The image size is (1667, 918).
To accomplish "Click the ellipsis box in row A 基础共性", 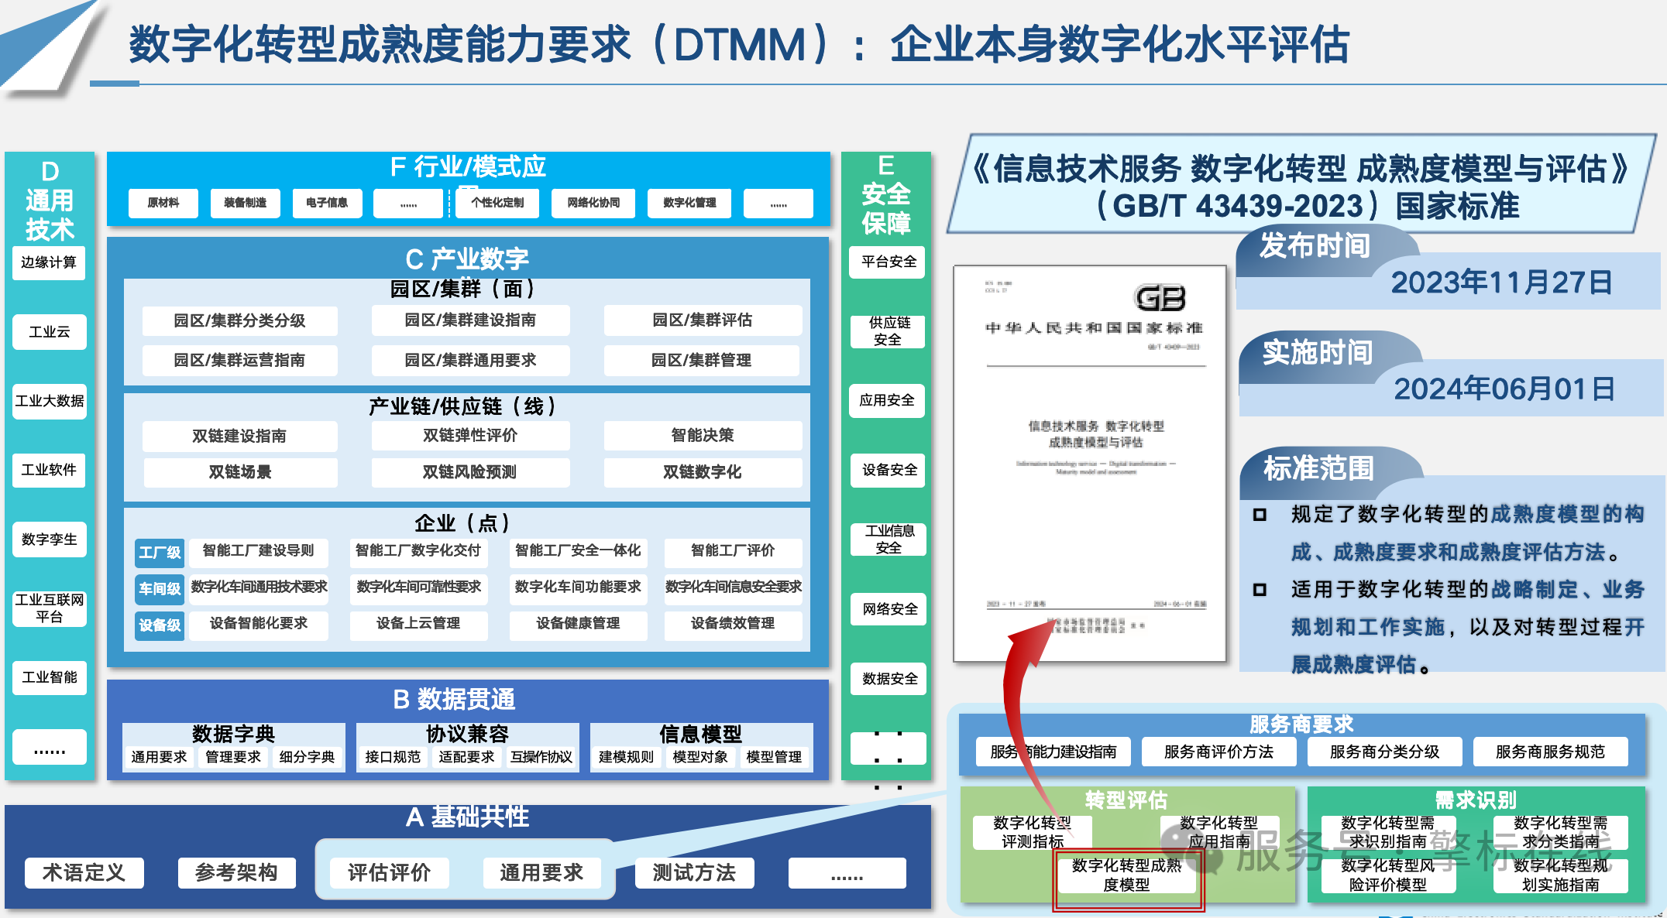I will pyautogui.click(x=847, y=873).
